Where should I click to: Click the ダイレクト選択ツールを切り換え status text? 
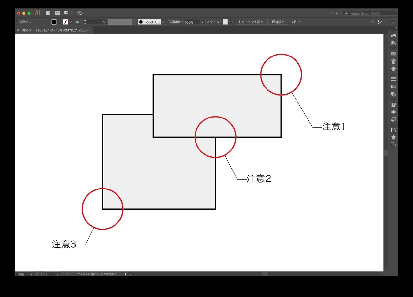click(x=97, y=274)
